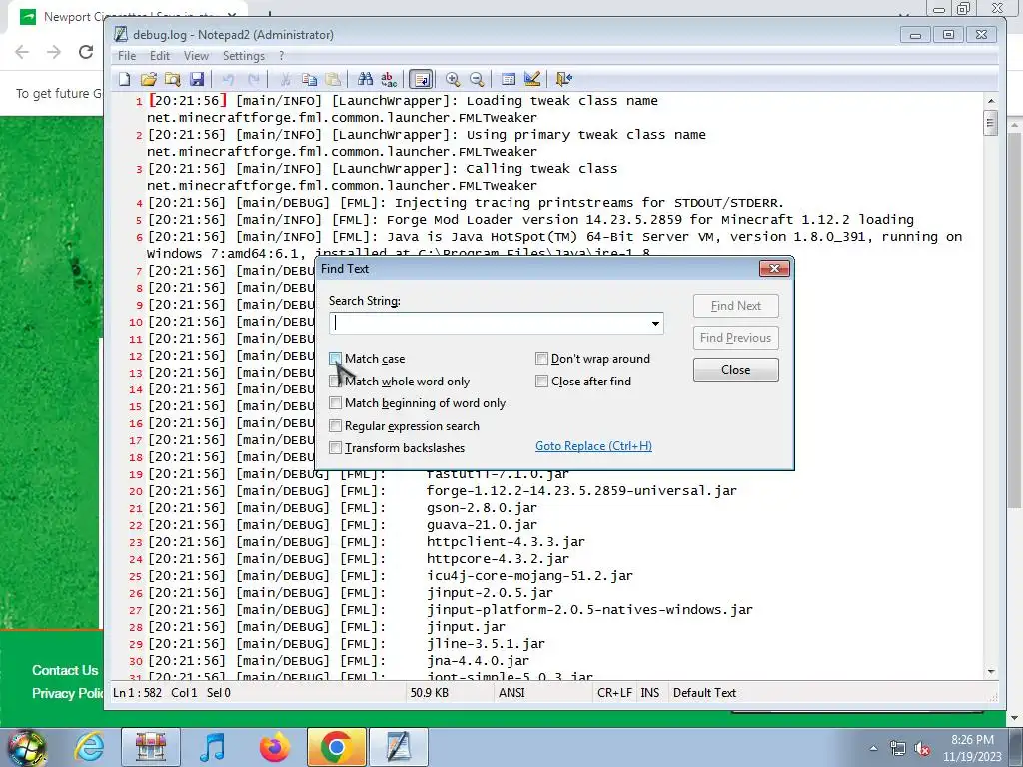Click the Cut scissors icon
This screenshot has width=1023, height=767.
(285, 79)
